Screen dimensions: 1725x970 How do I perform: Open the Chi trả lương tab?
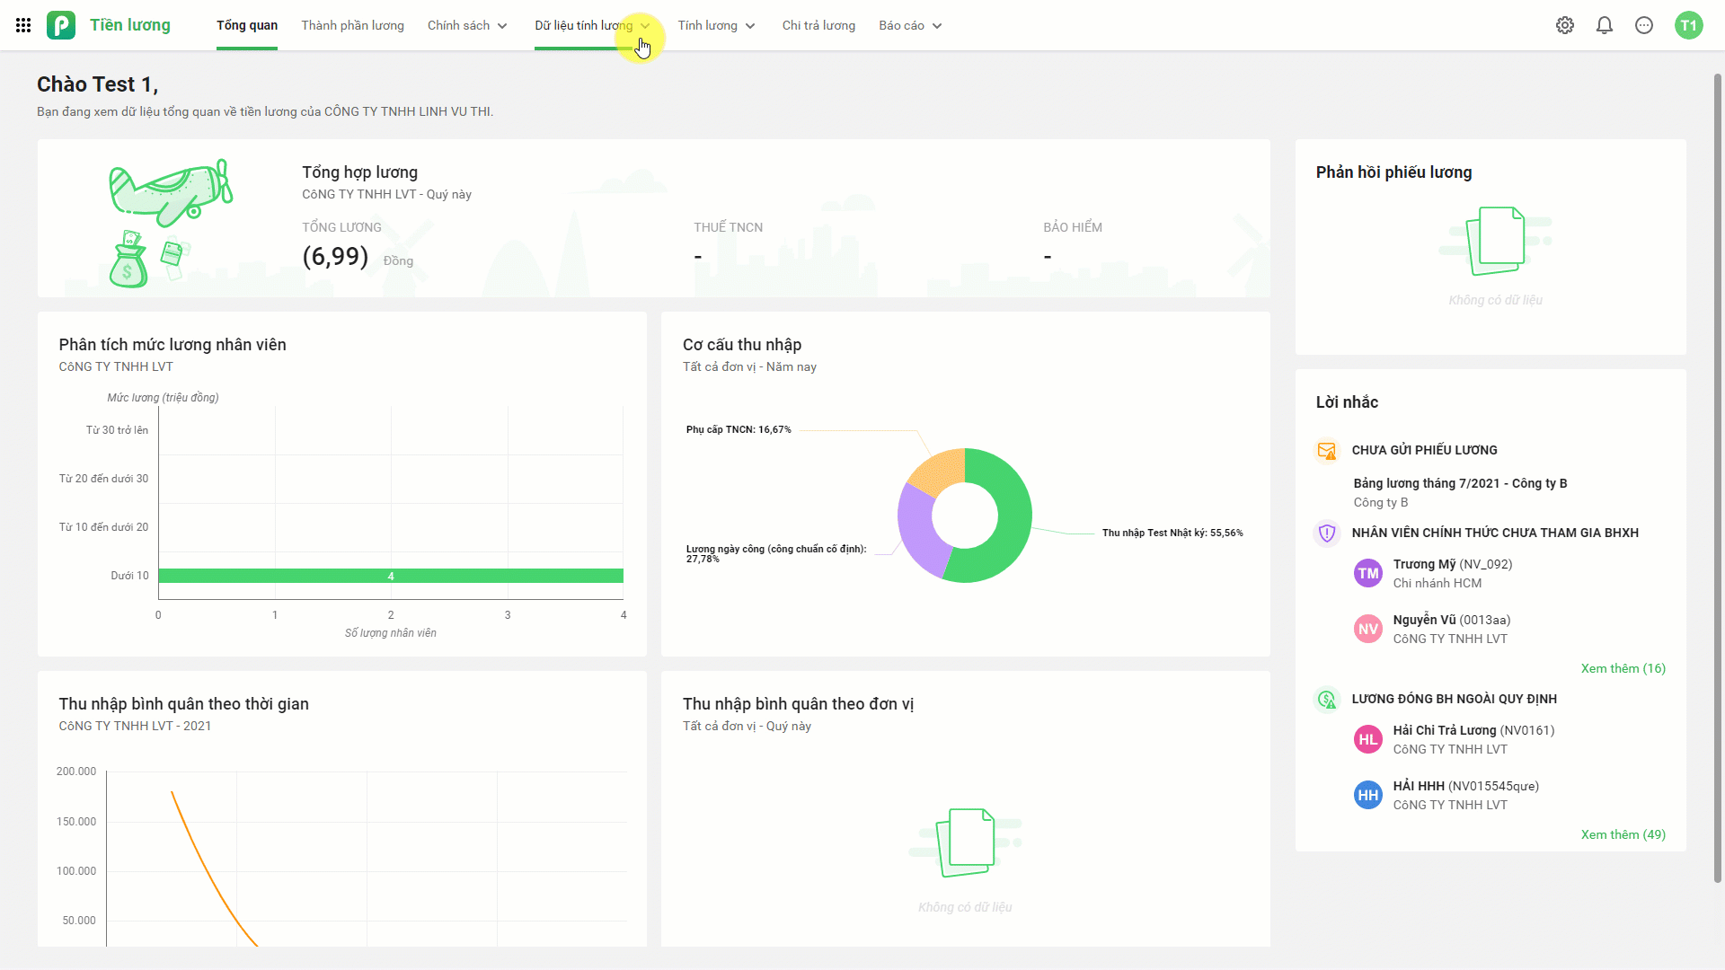(818, 25)
